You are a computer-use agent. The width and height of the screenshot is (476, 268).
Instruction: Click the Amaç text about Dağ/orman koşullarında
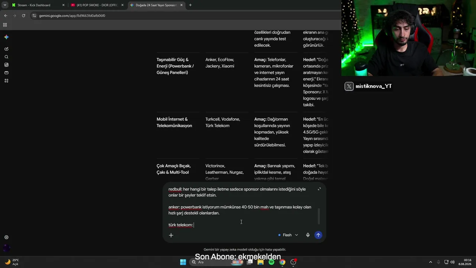coord(273,132)
